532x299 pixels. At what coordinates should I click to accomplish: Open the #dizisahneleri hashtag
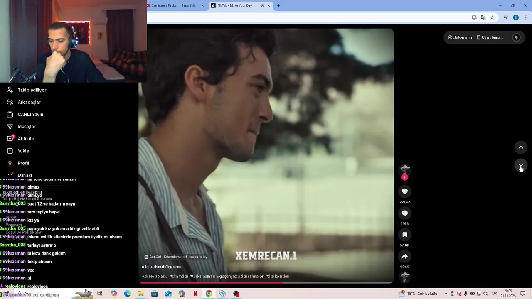coord(251,277)
